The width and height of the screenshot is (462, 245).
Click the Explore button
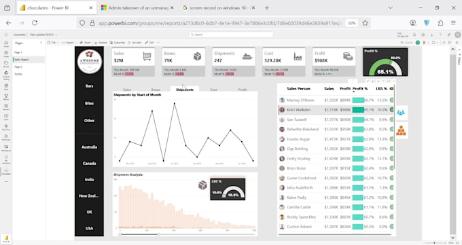tap(101, 43)
